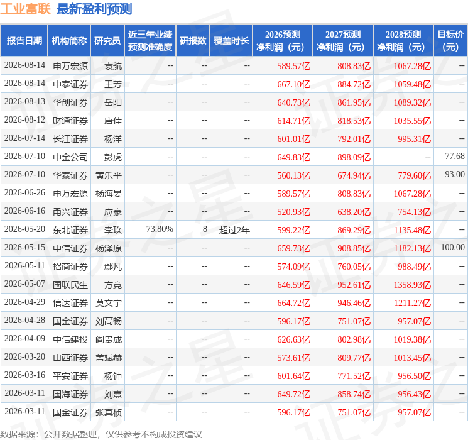Select 中金公司 institution cell
This screenshot has height=440, width=468.
70,157
